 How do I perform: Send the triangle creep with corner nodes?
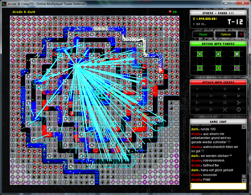[239, 96]
